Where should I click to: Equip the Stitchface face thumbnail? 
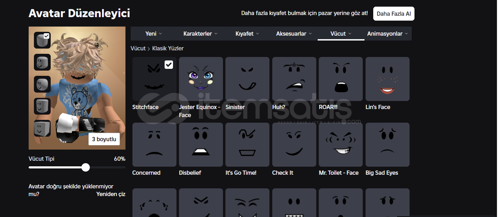154,79
